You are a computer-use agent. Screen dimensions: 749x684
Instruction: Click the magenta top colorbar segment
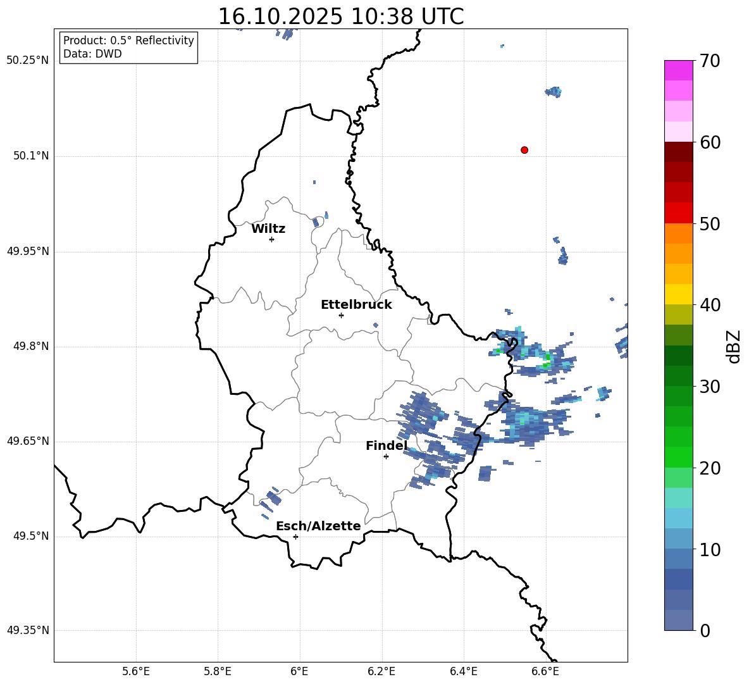click(x=678, y=70)
